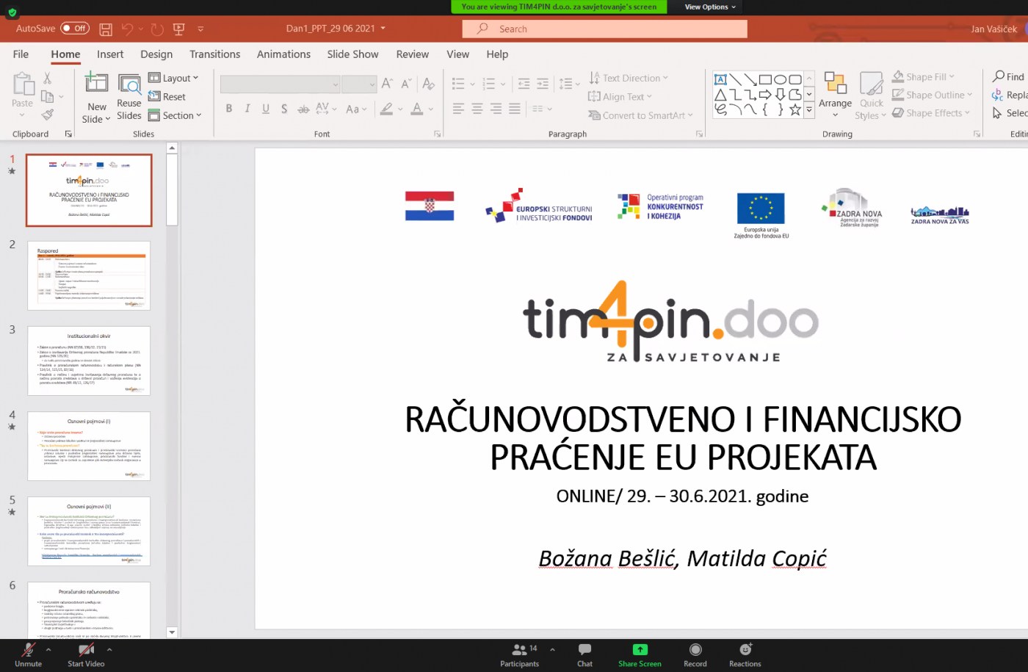The width and height of the screenshot is (1028, 672).
Task: Open Zoom Reactions
Action: pos(745,654)
